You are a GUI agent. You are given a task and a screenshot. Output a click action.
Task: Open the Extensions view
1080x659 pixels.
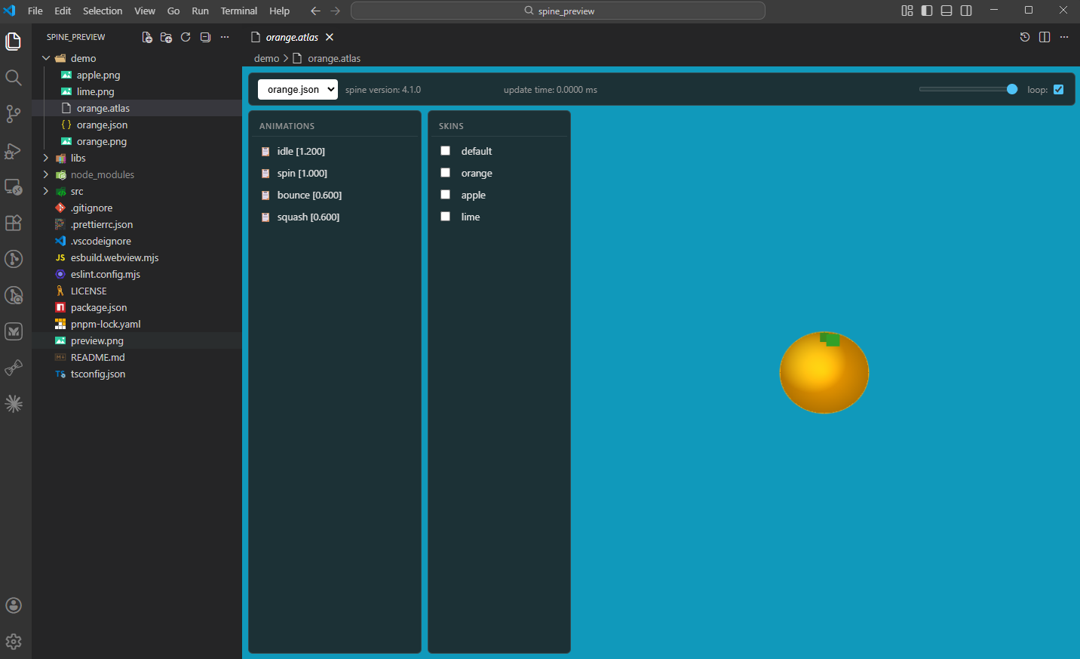tap(14, 223)
